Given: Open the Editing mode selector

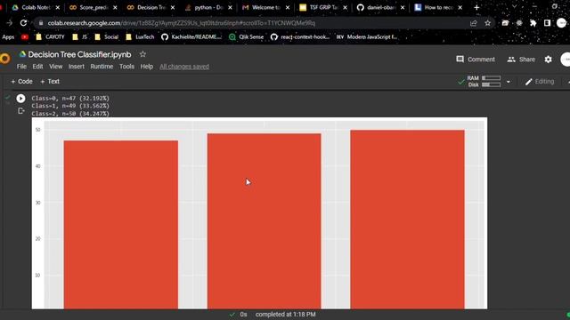Looking at the screenshot, I should pos(540,82).
